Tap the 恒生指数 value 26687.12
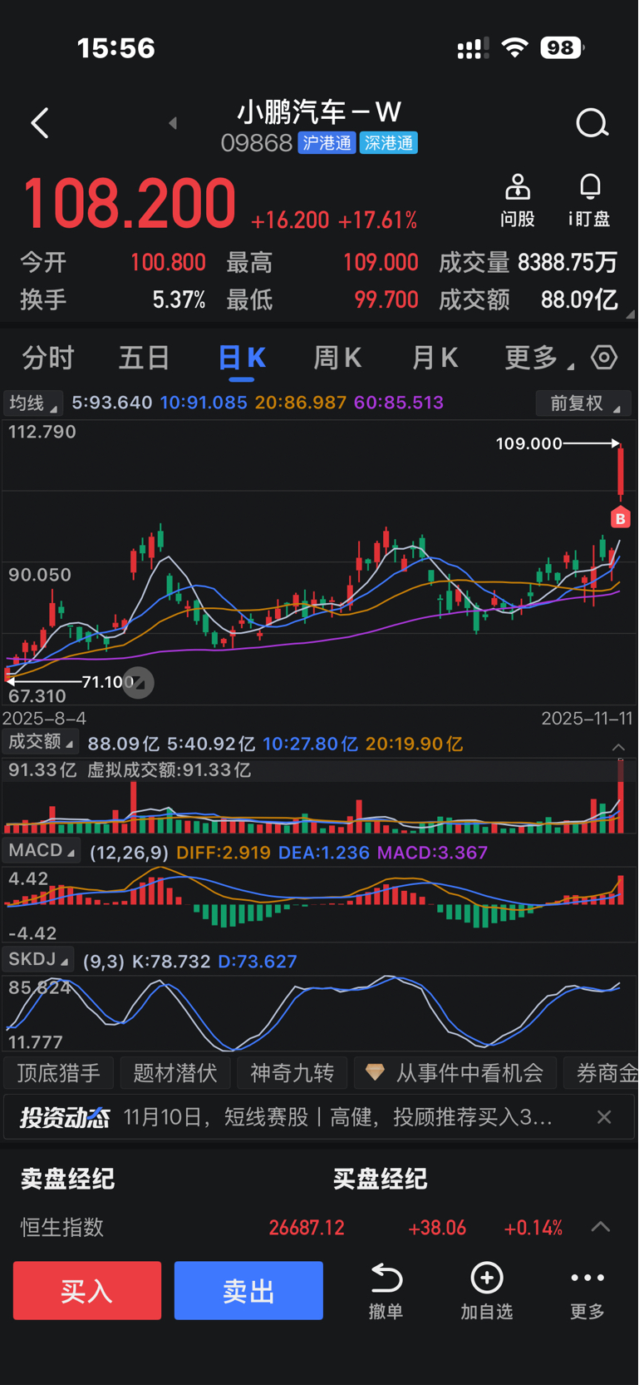639x1385 pixels. click(307, 1228)
